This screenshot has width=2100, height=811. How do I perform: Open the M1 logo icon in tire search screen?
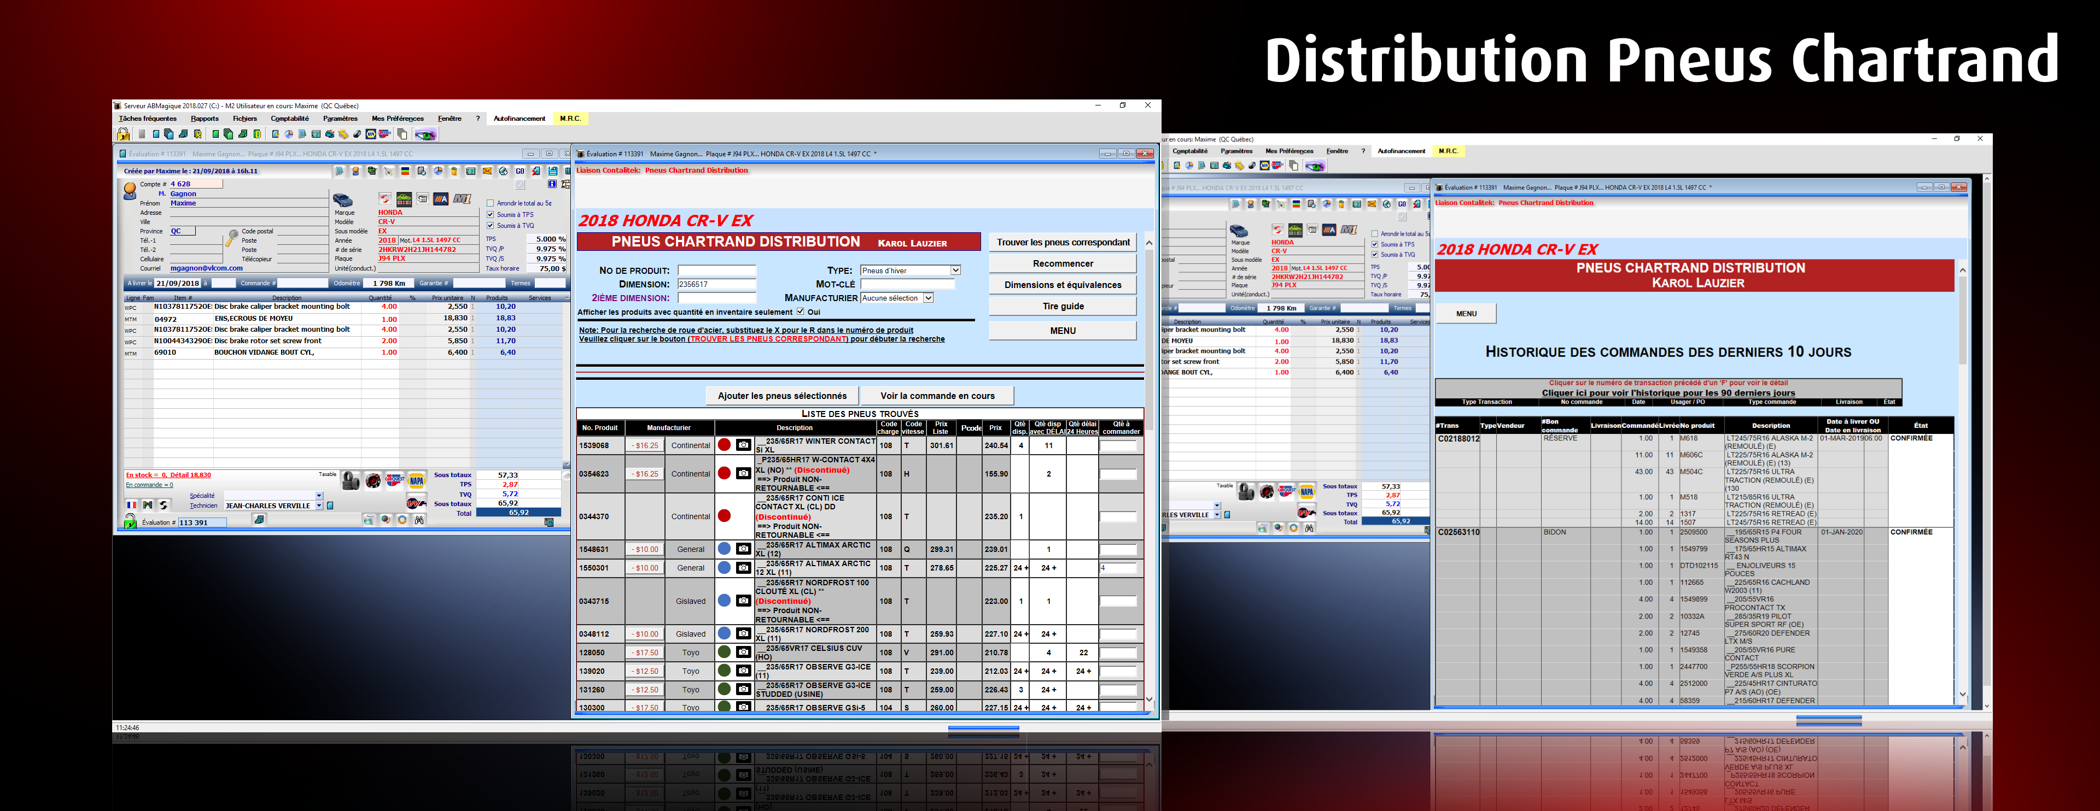(x=462, y=199)
